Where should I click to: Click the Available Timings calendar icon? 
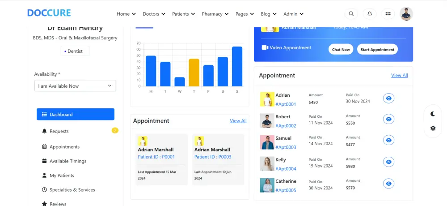pos(44,161)
